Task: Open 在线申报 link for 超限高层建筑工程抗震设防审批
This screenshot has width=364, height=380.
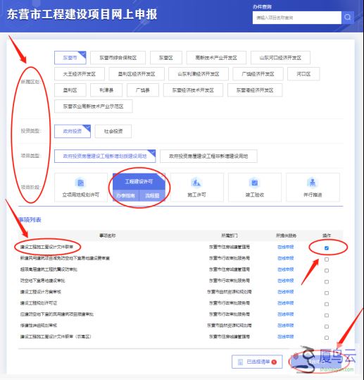Action: pos(286,269)
